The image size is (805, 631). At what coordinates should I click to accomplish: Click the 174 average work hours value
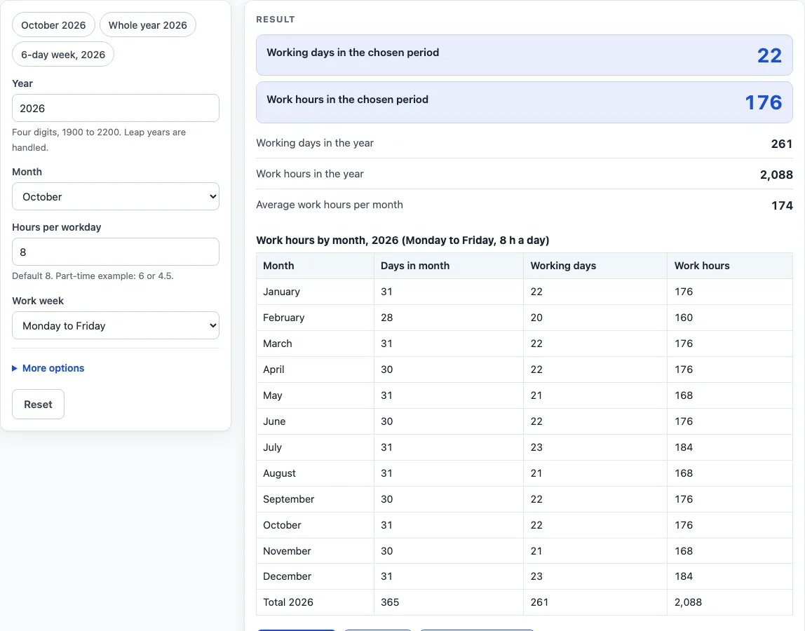pos(782,205)
